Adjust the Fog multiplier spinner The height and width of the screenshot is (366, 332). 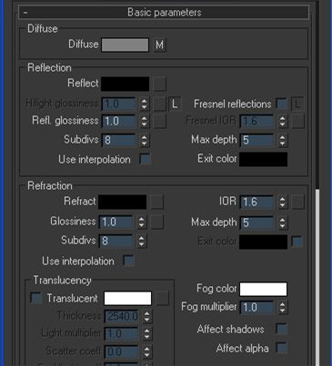(x=283, y=308)
